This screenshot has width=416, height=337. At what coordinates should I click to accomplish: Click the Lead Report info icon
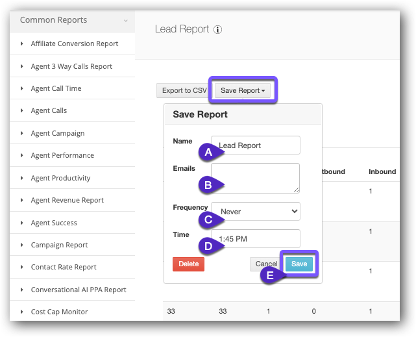(x=217, y=29)
